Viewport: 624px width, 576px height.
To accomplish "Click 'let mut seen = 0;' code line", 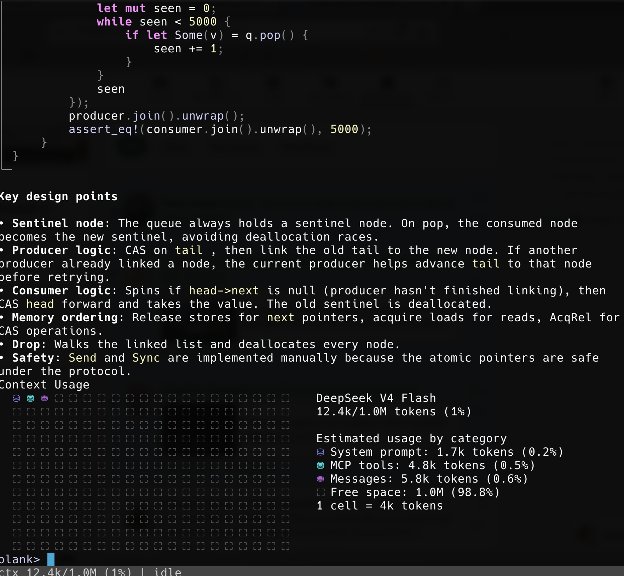I will click(x=156, y=8).
